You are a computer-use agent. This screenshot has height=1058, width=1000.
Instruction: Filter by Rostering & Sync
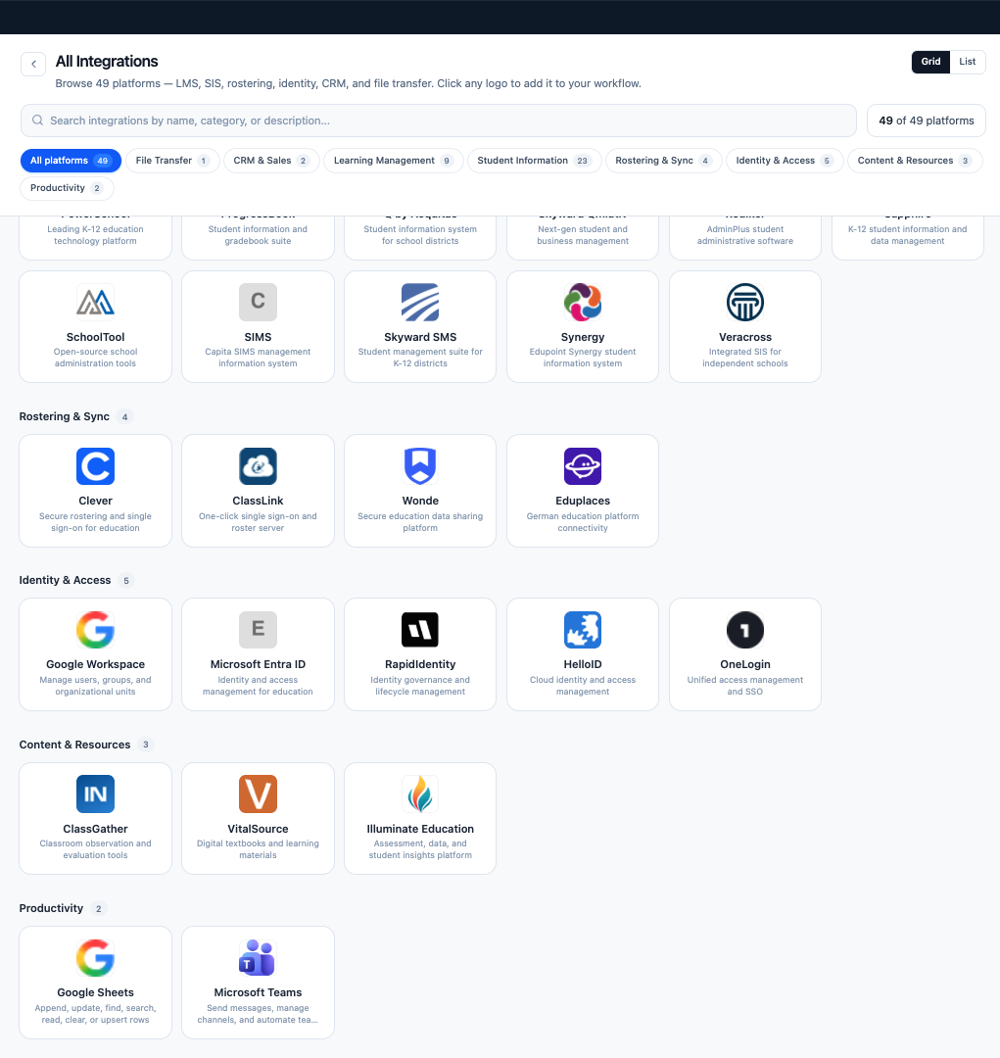663,161
